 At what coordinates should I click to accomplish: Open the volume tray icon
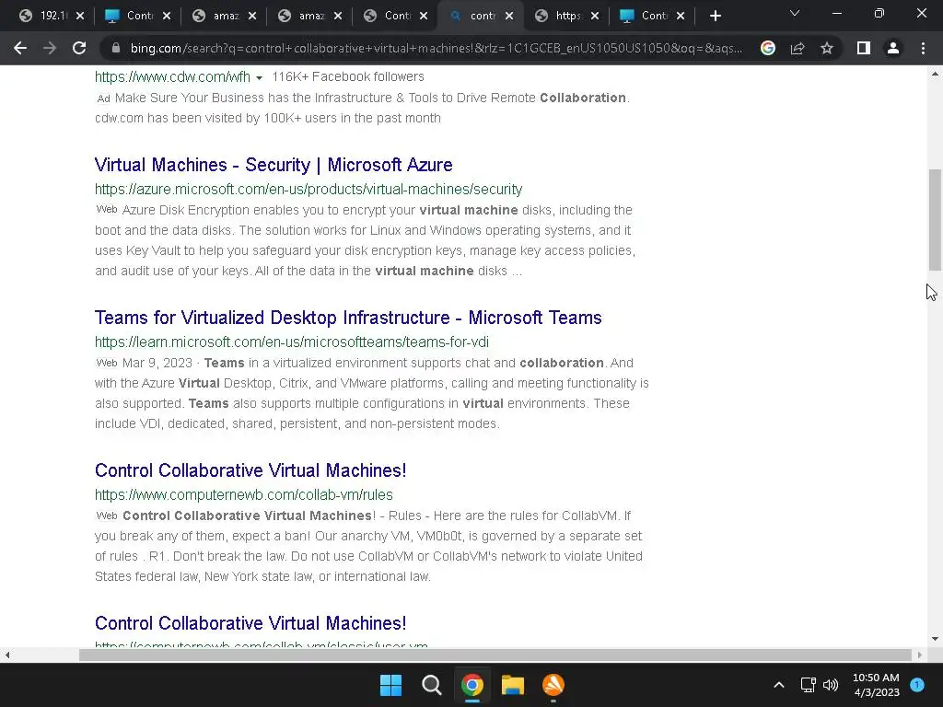point(831,685)
